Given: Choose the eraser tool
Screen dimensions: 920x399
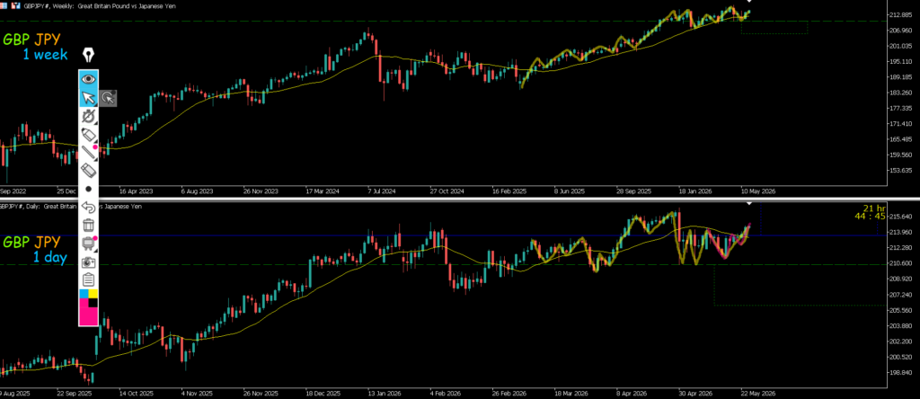Looking at the screenshot, I should pos(89,171).
